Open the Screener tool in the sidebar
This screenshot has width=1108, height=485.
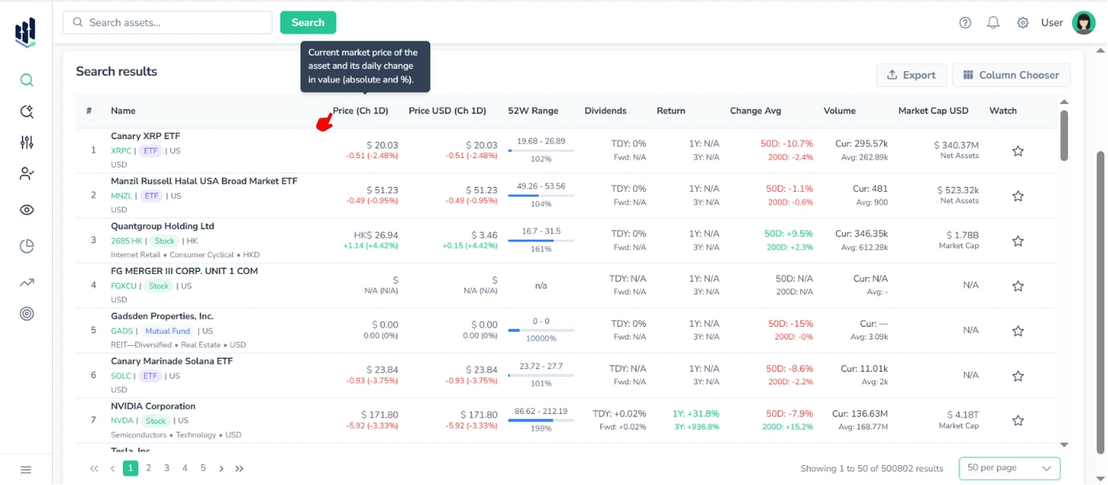tap(26, 112)
